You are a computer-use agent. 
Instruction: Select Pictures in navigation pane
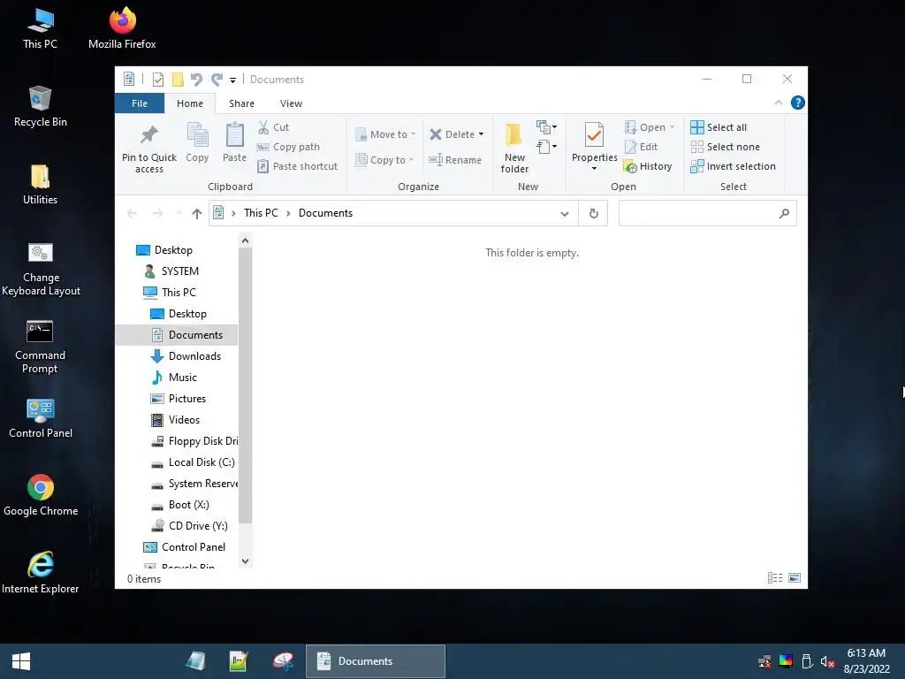click(x=187, y=399)
